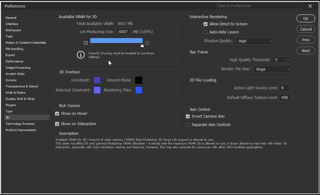Click the plus icon to increase VRAM
Viewport: 320px width, 195px height.
tap(147, 43)
